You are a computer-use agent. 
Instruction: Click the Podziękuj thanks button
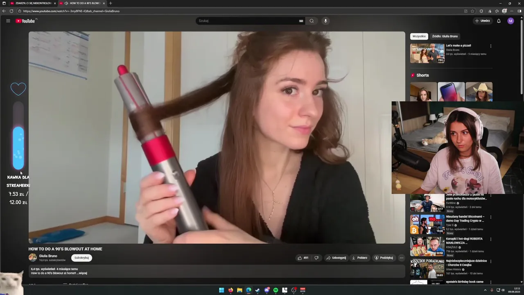pos(384,258)
